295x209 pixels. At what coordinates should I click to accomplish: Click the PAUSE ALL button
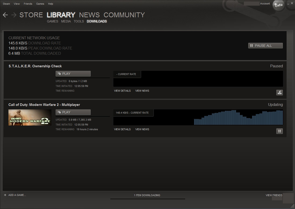tap(265, 46)
